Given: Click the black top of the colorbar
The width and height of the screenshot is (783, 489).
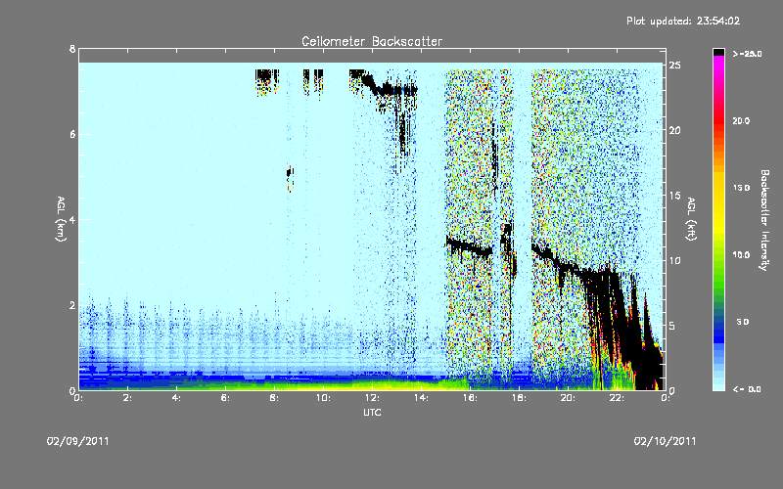Looking at the screenshot, I should pyautogui.click(x=718, y=52).
